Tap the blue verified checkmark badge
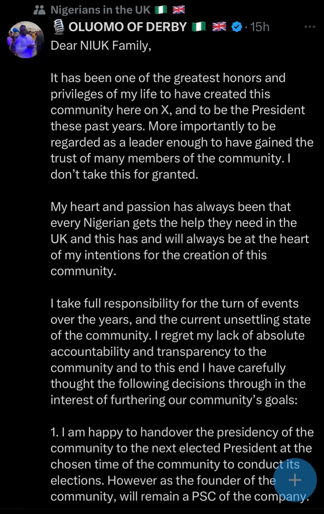The image size is (324, 514). (237, 27)
